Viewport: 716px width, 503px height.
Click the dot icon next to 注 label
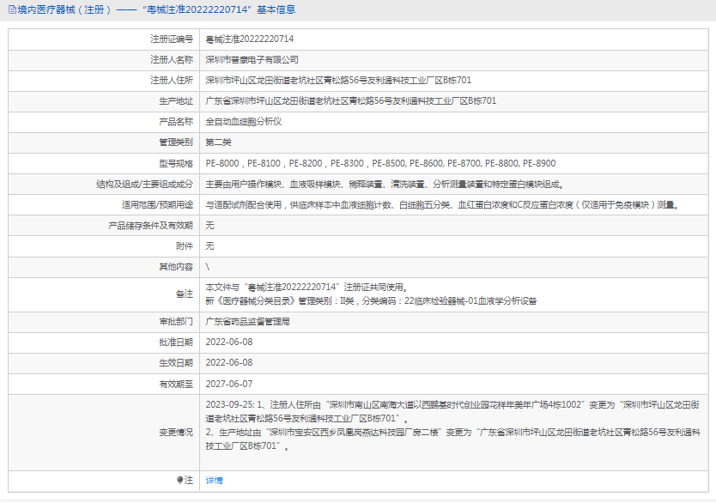pyautogui.click(x=179, y=480)
